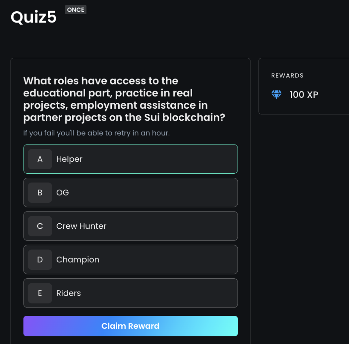This screenshot has width=349, height=344.
Task: Select the Champion answer option
Action: (131, 260)
